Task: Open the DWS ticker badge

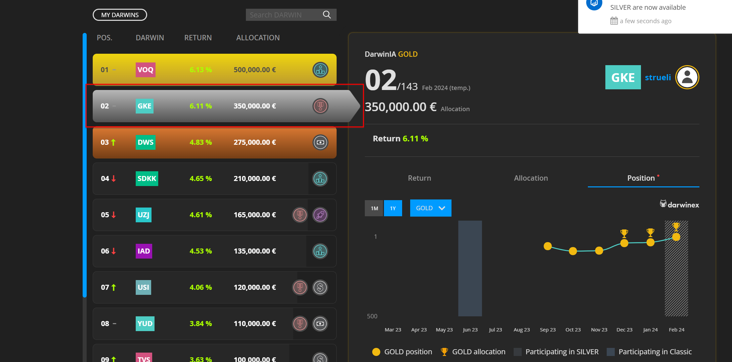Action: [145, 142]
